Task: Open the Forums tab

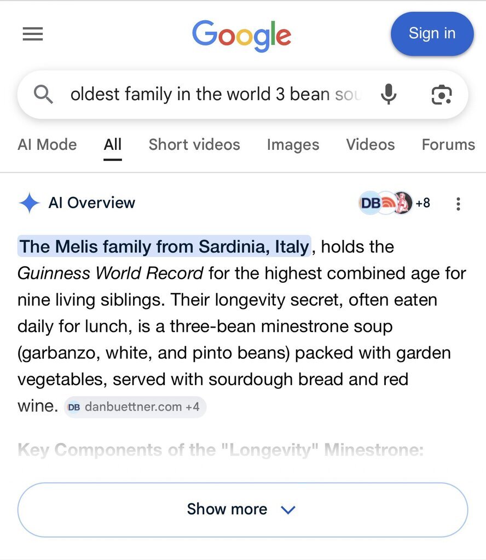Action: click(x=448, y=144)
